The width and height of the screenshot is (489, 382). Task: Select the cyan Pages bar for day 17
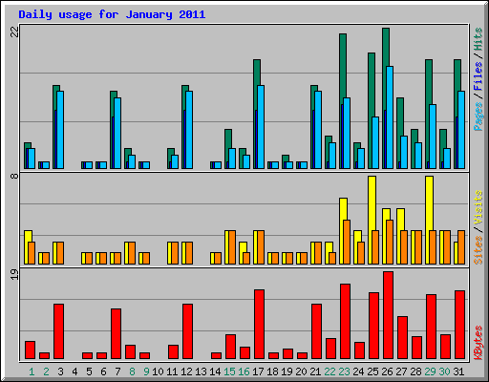261,127
